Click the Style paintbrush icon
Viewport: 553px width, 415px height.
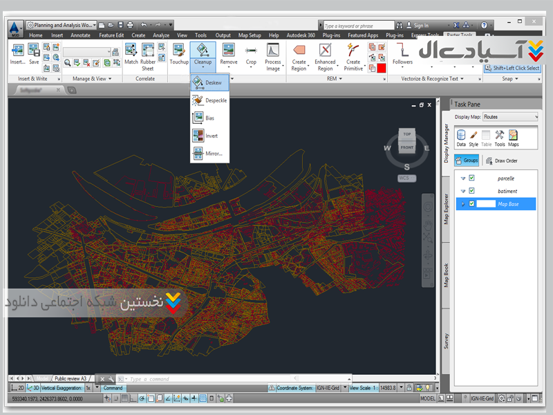(474, 136)
